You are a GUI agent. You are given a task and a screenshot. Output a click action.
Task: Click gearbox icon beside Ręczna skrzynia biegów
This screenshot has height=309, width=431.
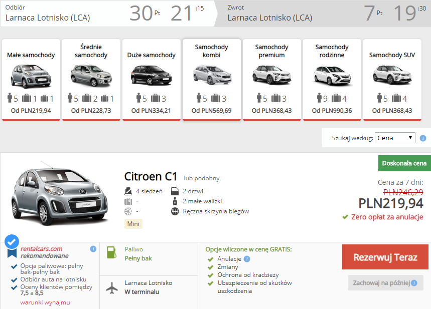[x=175, y=211]
